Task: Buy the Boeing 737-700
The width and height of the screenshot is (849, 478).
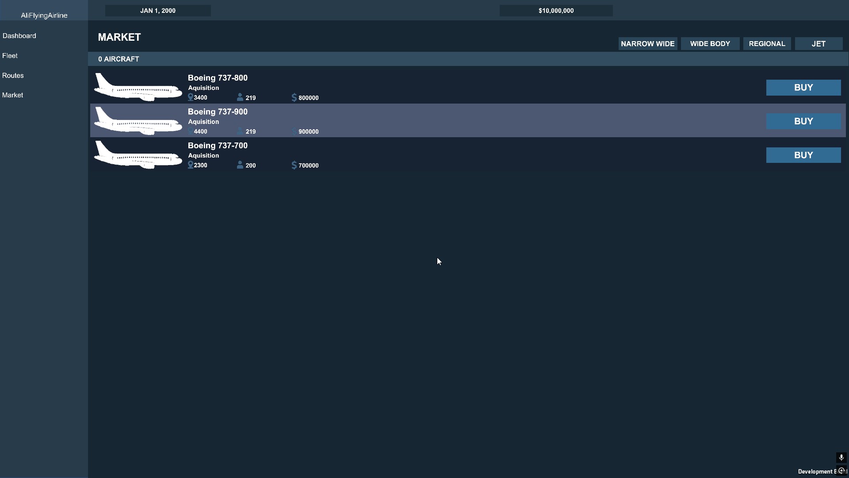Action: pos(803,155)
